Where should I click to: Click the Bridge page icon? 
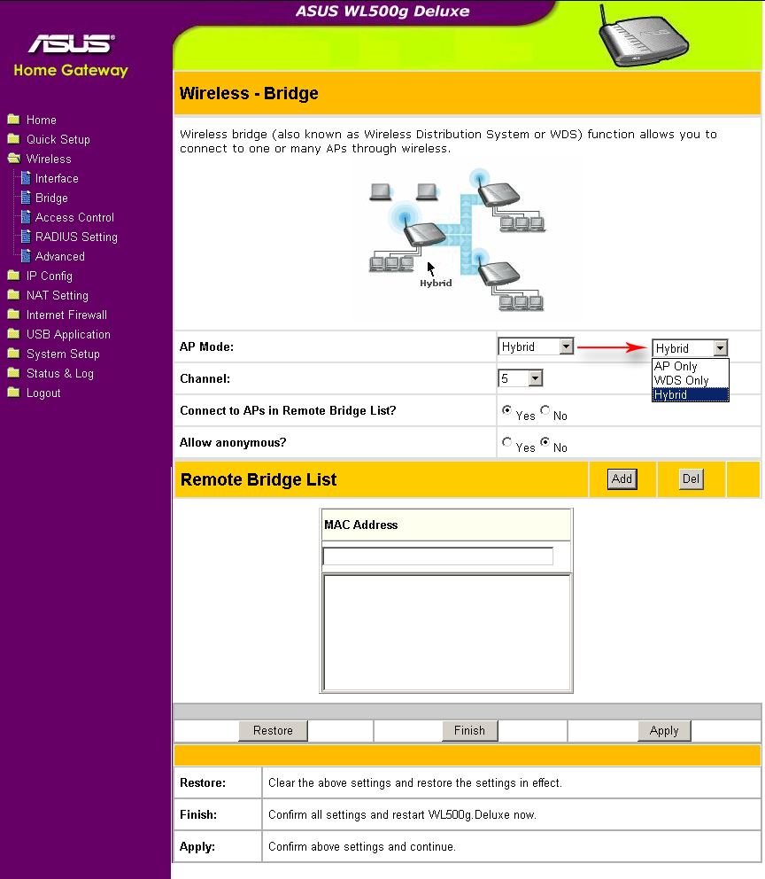click(x=26, y=198)
